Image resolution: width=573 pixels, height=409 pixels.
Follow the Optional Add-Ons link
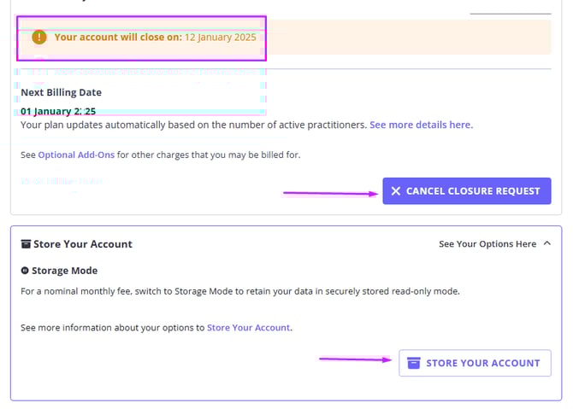pyautogui.click(x=76, y=155)
